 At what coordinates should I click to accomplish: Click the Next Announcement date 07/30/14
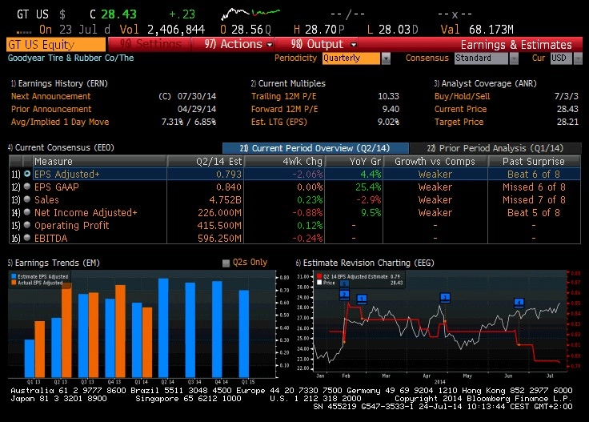point(197,96)
